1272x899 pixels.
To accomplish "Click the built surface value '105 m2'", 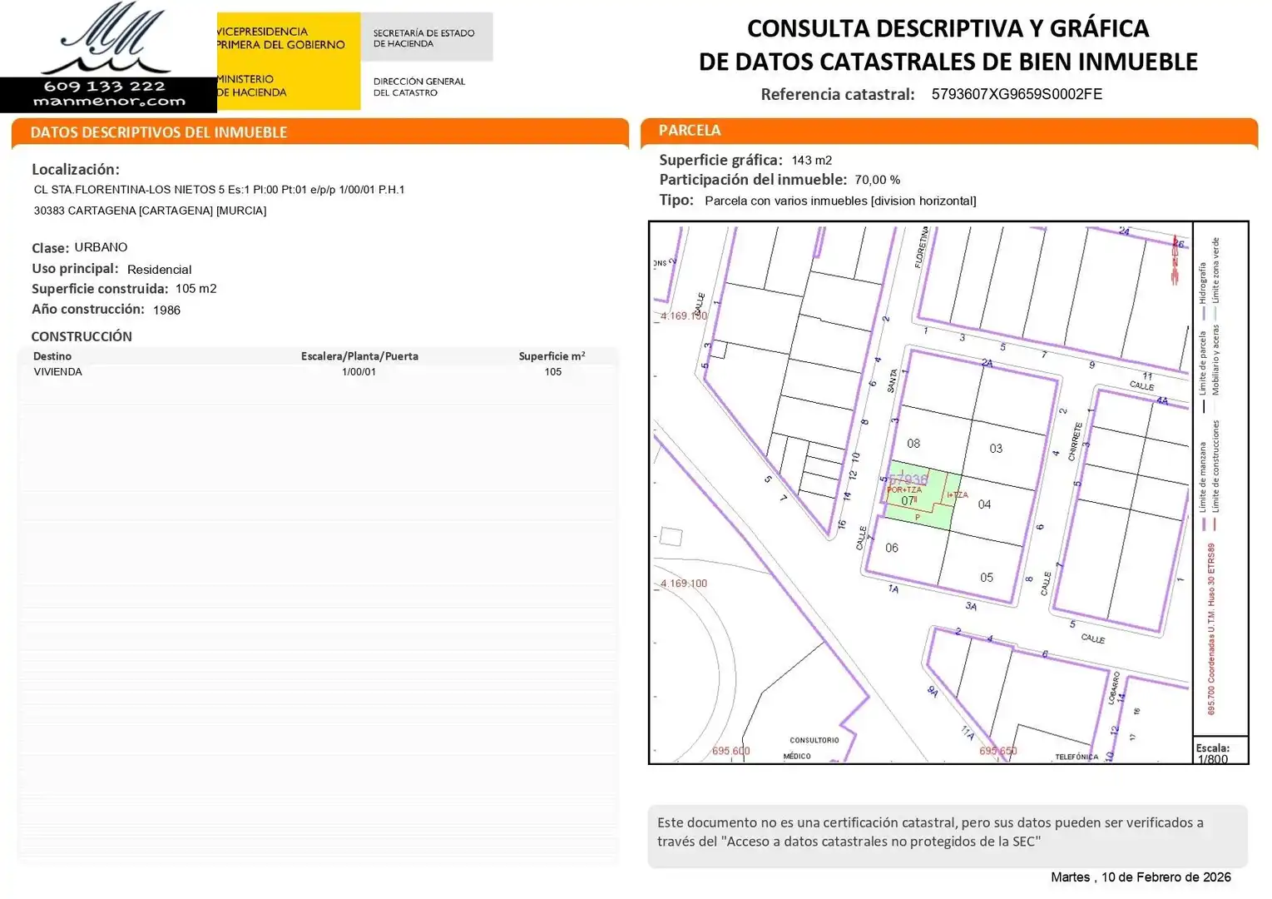I will pos(196,289).
